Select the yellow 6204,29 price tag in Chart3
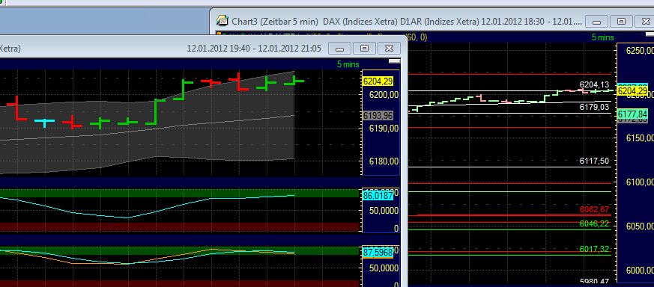 click(x=633, y=91)
